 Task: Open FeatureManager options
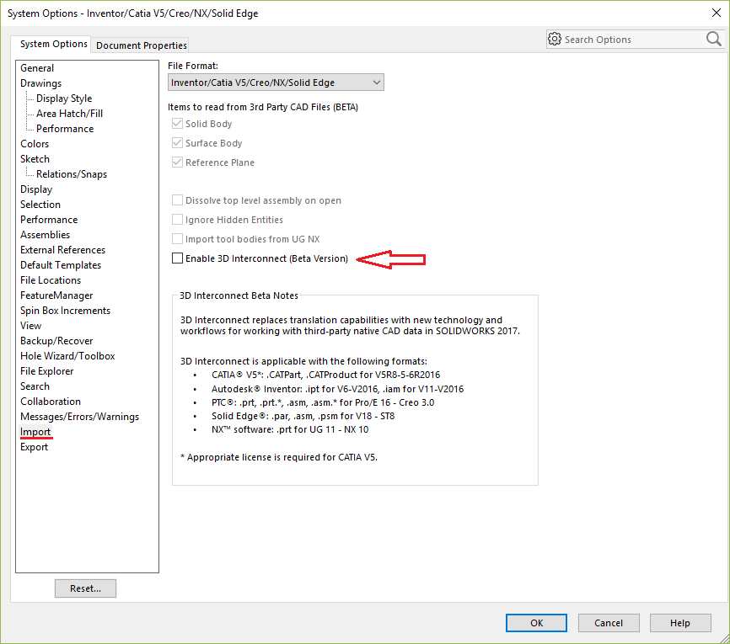56,295
